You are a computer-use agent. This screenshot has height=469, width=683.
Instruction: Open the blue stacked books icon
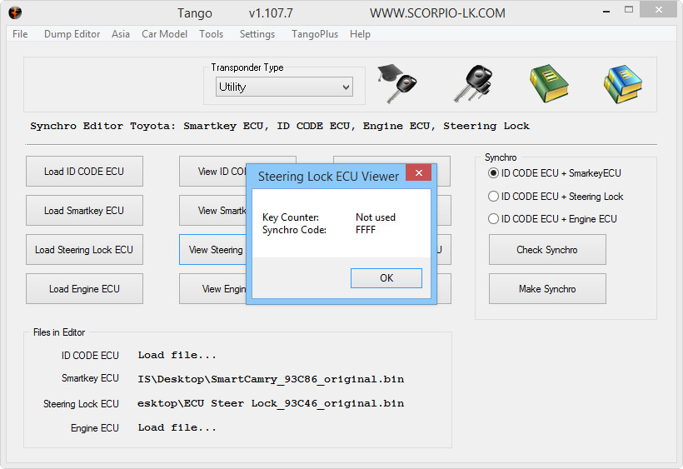tap(623, 84)
